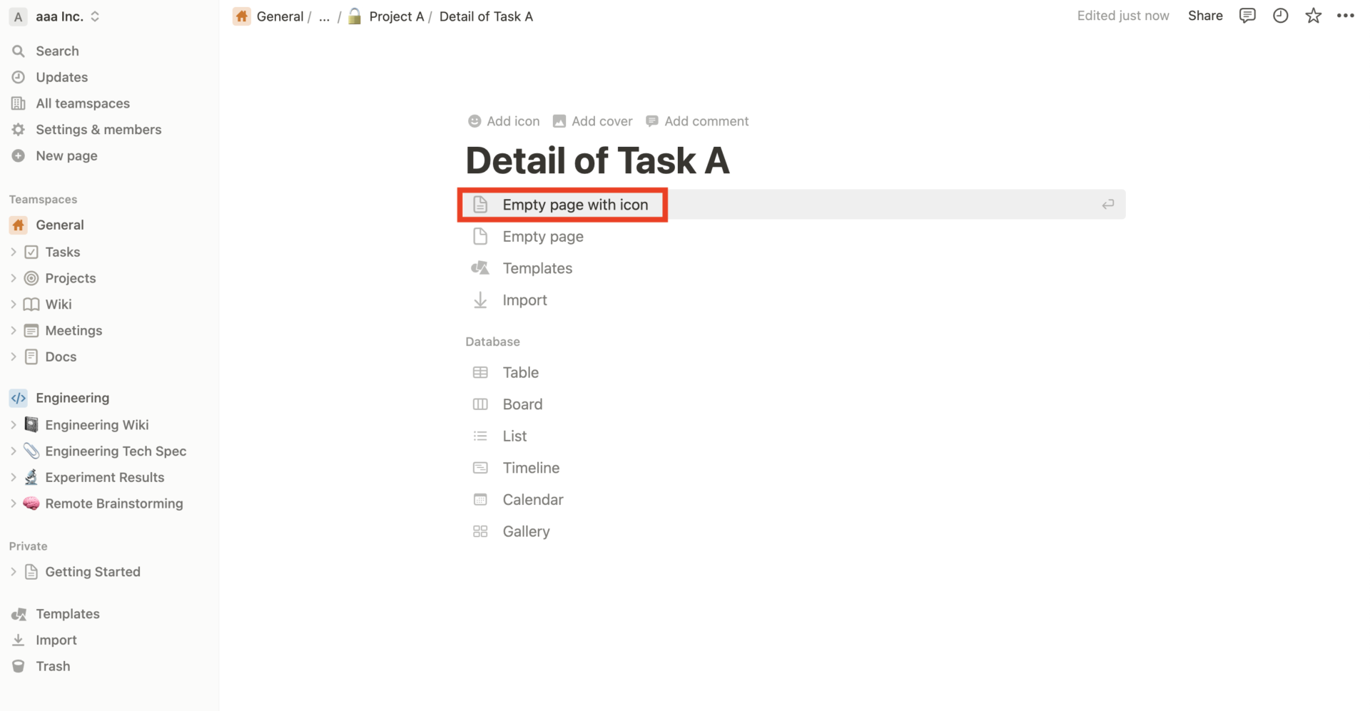
Task: Expand the Tasks sidebar item
Action: pos(14,251)
